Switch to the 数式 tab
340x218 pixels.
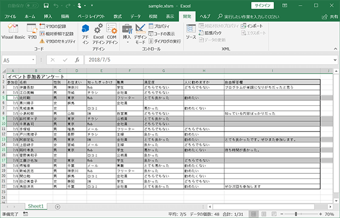point(118,16)
